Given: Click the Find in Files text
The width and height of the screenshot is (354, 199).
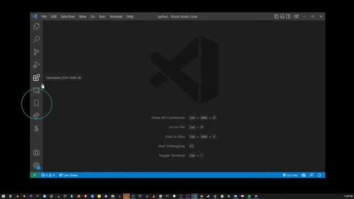Looking at the screenshot, I should coord(175,137).
